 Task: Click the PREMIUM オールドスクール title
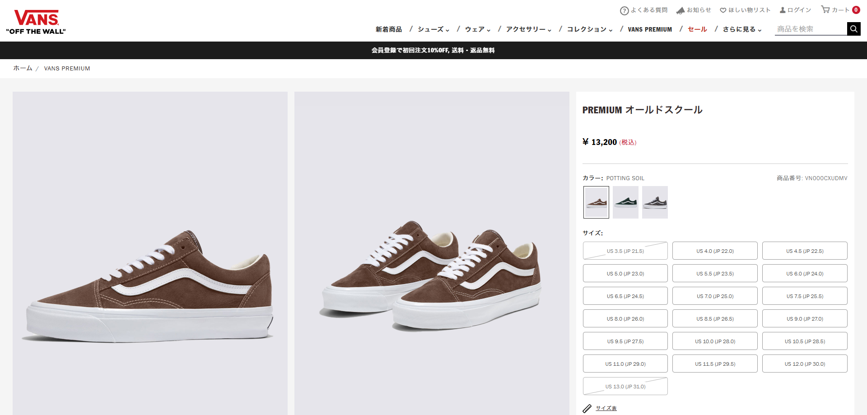pos(642,110)
